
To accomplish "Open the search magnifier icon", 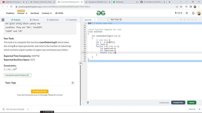I will pos(187,13).
